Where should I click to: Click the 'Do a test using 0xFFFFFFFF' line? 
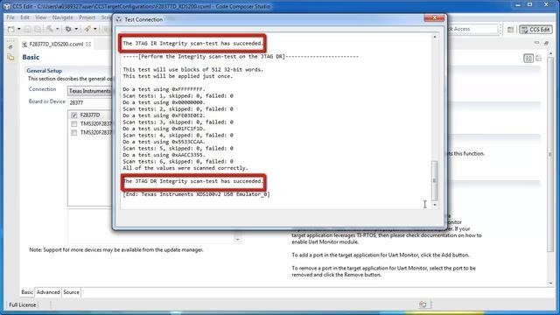click(x=164, y=89)
